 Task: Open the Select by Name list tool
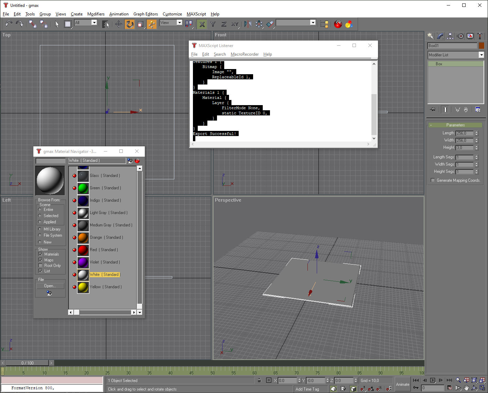[x=106, y=24]
